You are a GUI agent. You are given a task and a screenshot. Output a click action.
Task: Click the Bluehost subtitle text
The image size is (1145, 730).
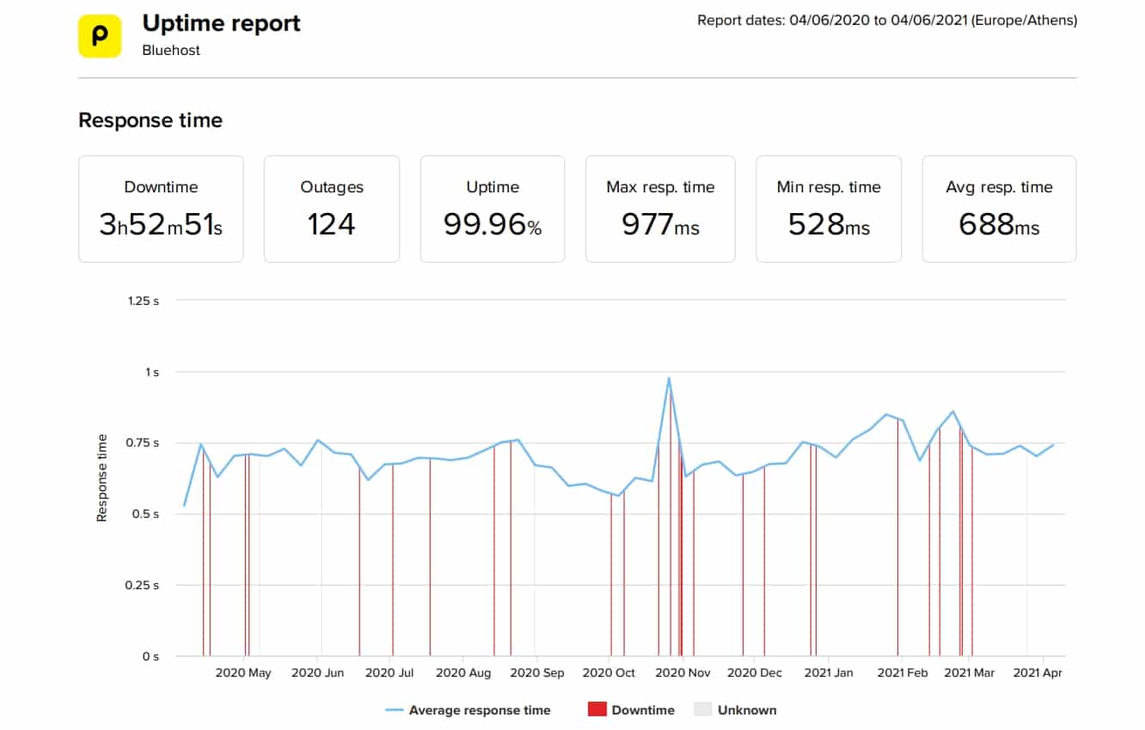pyautogui.click(x=171, y=51)
